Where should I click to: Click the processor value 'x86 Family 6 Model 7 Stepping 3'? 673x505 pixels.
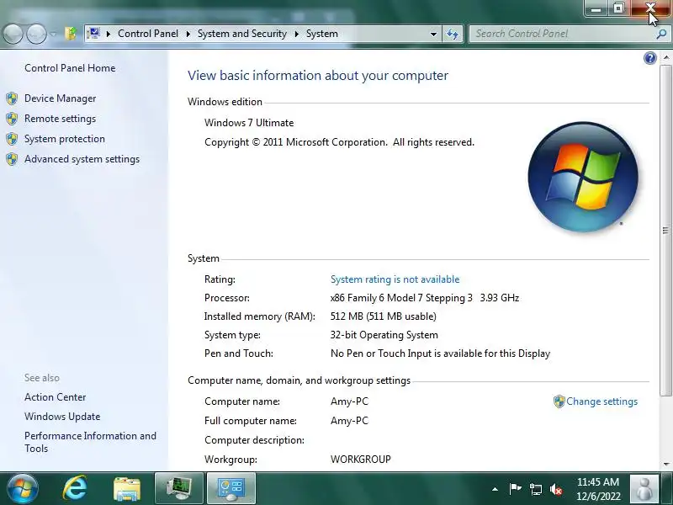401,298
